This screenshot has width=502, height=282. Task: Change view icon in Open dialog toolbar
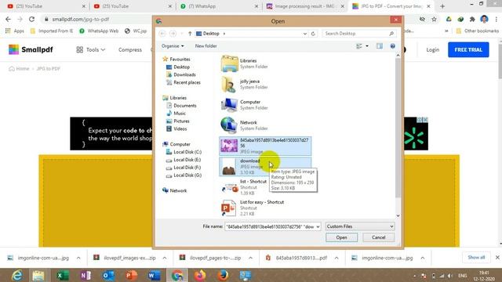pos(359,46)
